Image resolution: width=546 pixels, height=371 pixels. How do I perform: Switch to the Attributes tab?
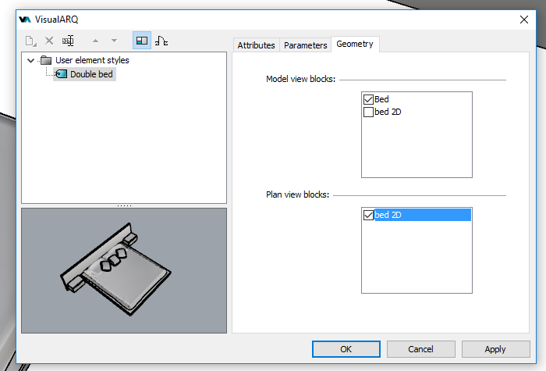257,45
